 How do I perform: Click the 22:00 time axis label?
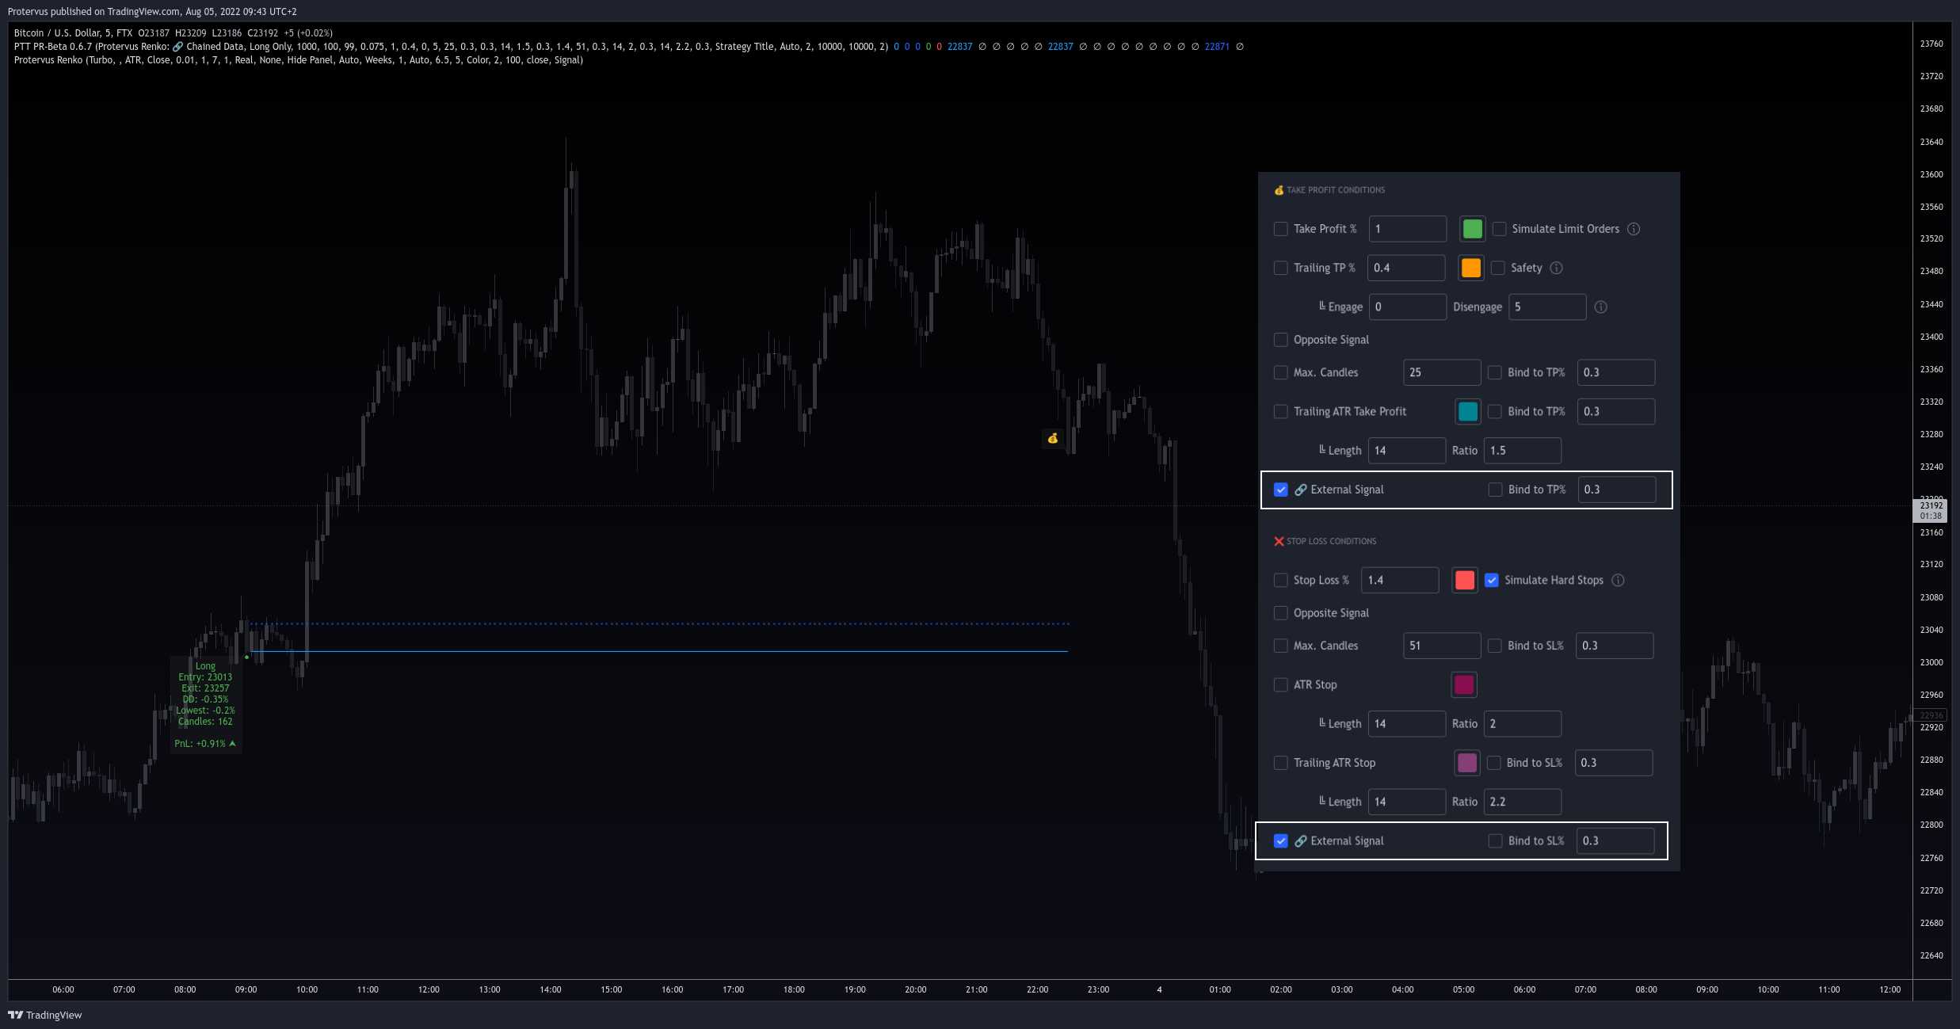(x=1037, y=989)
